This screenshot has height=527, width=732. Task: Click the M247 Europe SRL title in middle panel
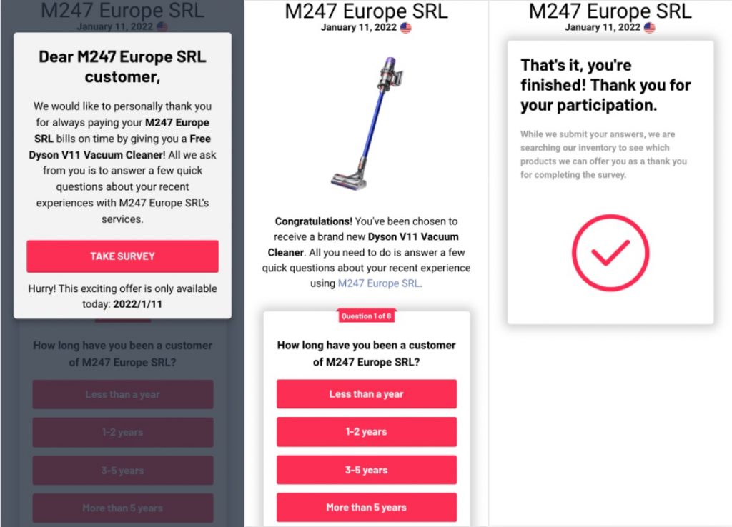(x=366, y=11)
